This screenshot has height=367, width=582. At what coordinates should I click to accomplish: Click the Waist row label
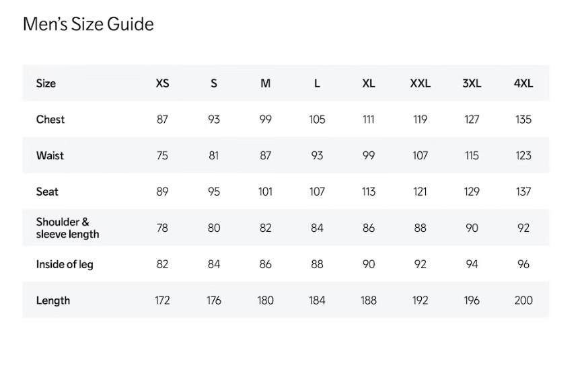(50, 155)
